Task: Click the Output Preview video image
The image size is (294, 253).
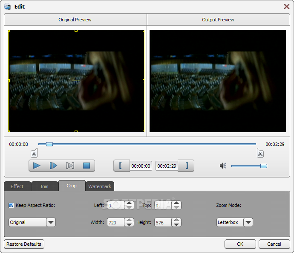Action: (218, 81)
